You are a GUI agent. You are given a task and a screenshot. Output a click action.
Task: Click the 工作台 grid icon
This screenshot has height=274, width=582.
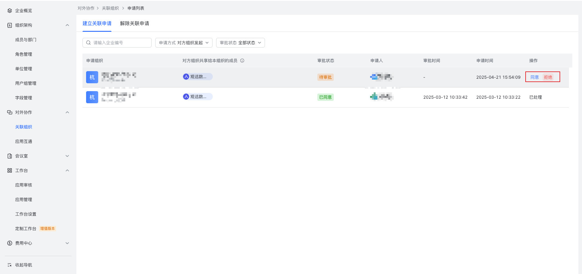[x=10, y=170]
